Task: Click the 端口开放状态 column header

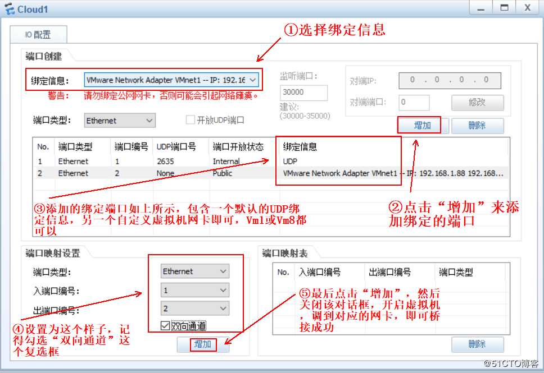Action: [238, 147]
